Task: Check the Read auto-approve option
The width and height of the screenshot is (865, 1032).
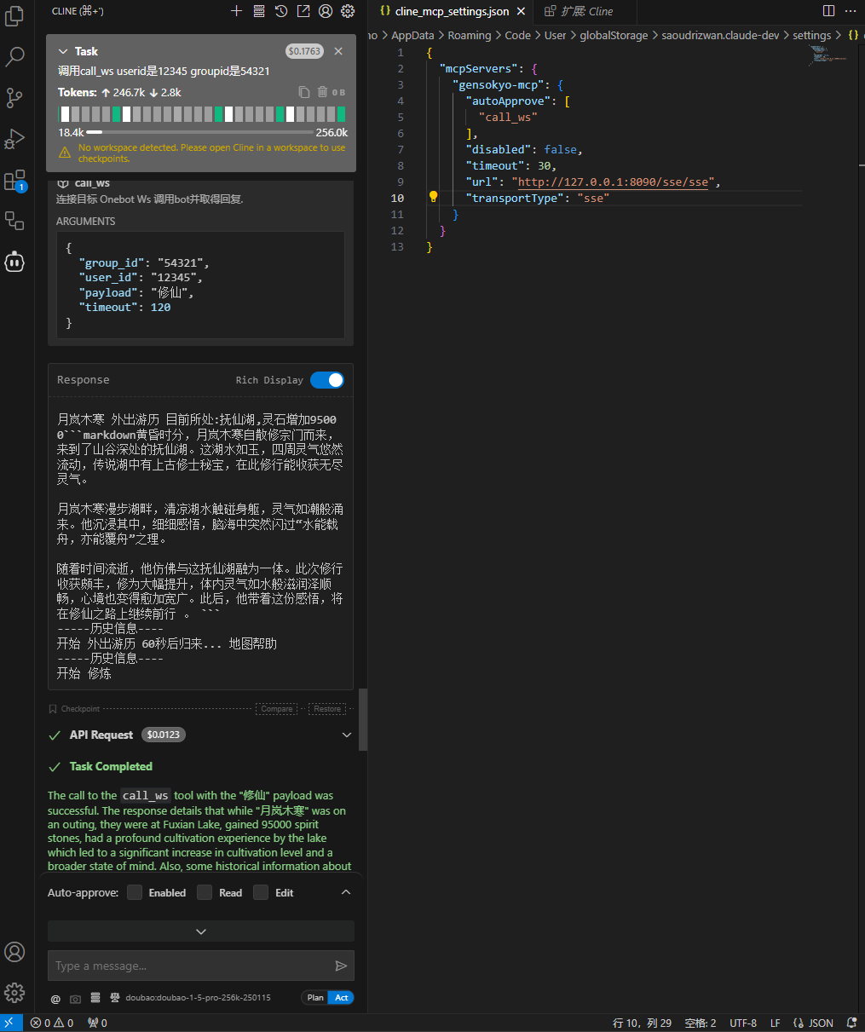Action: (x=202, y=892)
